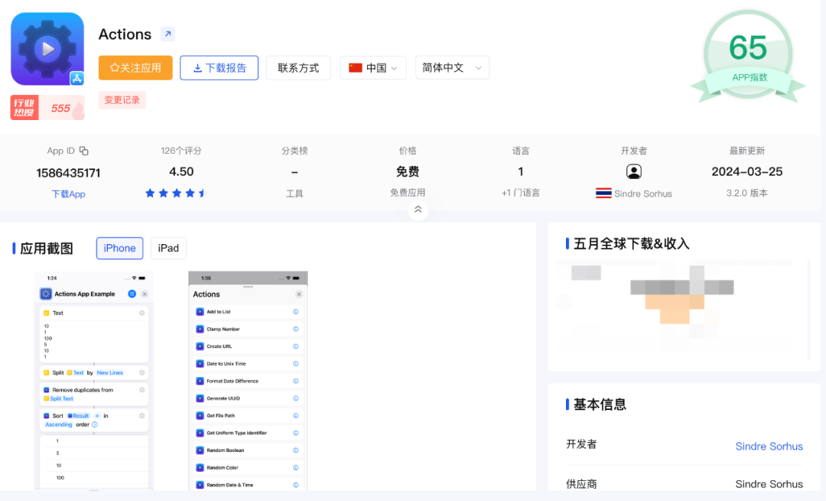This screenshot has height=501, width=826.
Task: Copy the App ID with copy icon
Action: [84, 151]
